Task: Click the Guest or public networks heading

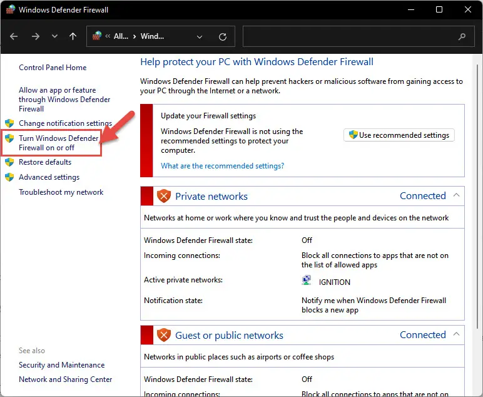Action: click(229, 336)
